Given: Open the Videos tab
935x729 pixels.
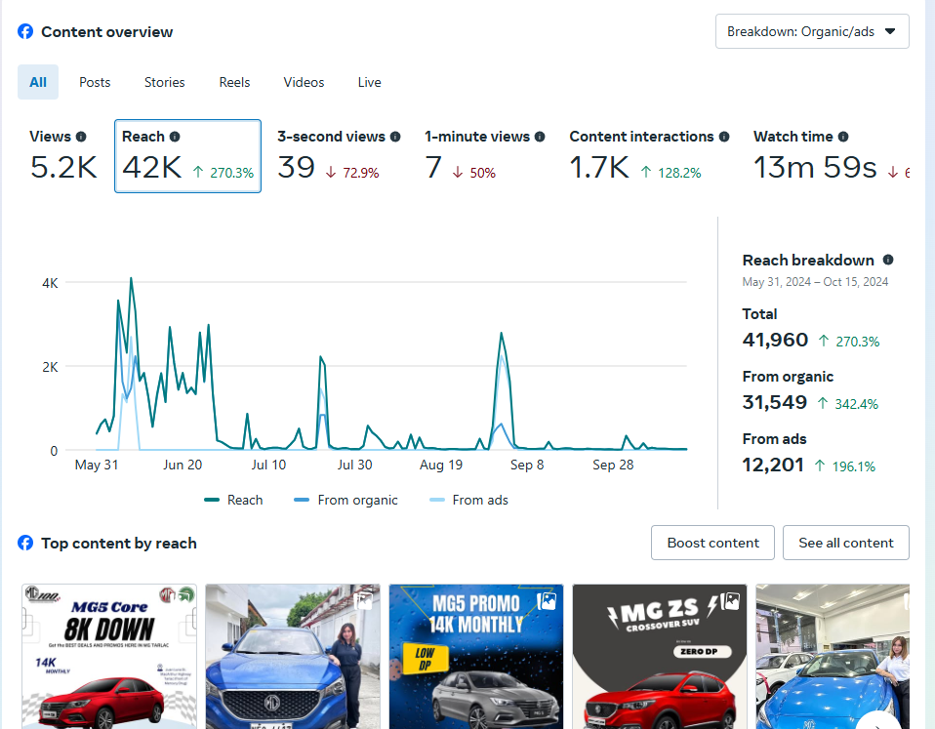Looking at the screenshot, I should coord(304,82).
